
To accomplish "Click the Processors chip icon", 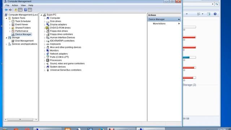I will pyautogui.click(x=48, y=60).
